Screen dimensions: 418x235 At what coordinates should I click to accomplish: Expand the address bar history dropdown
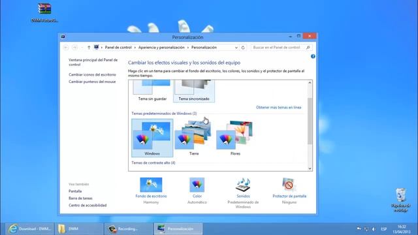tap(236, 48)
